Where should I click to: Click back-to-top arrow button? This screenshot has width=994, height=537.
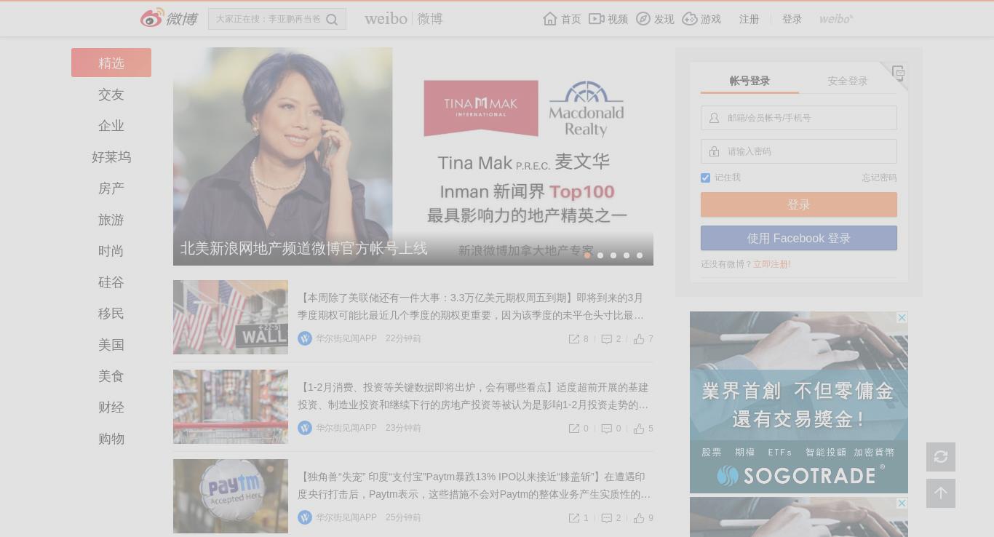[x=941, y=493]
